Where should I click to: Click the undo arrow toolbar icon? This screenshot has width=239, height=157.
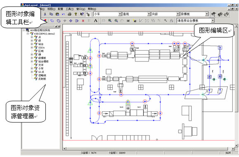coord(64,14)
